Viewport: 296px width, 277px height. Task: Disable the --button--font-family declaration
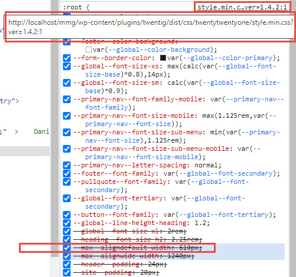[67, 215]
